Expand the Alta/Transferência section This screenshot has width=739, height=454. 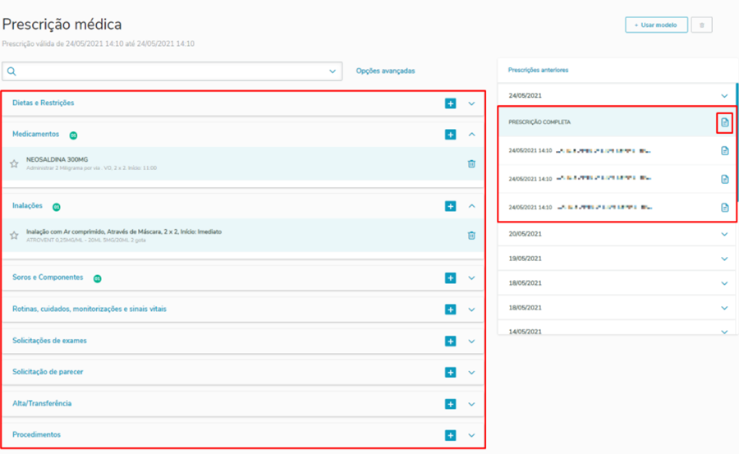click(x=472, y=405)
